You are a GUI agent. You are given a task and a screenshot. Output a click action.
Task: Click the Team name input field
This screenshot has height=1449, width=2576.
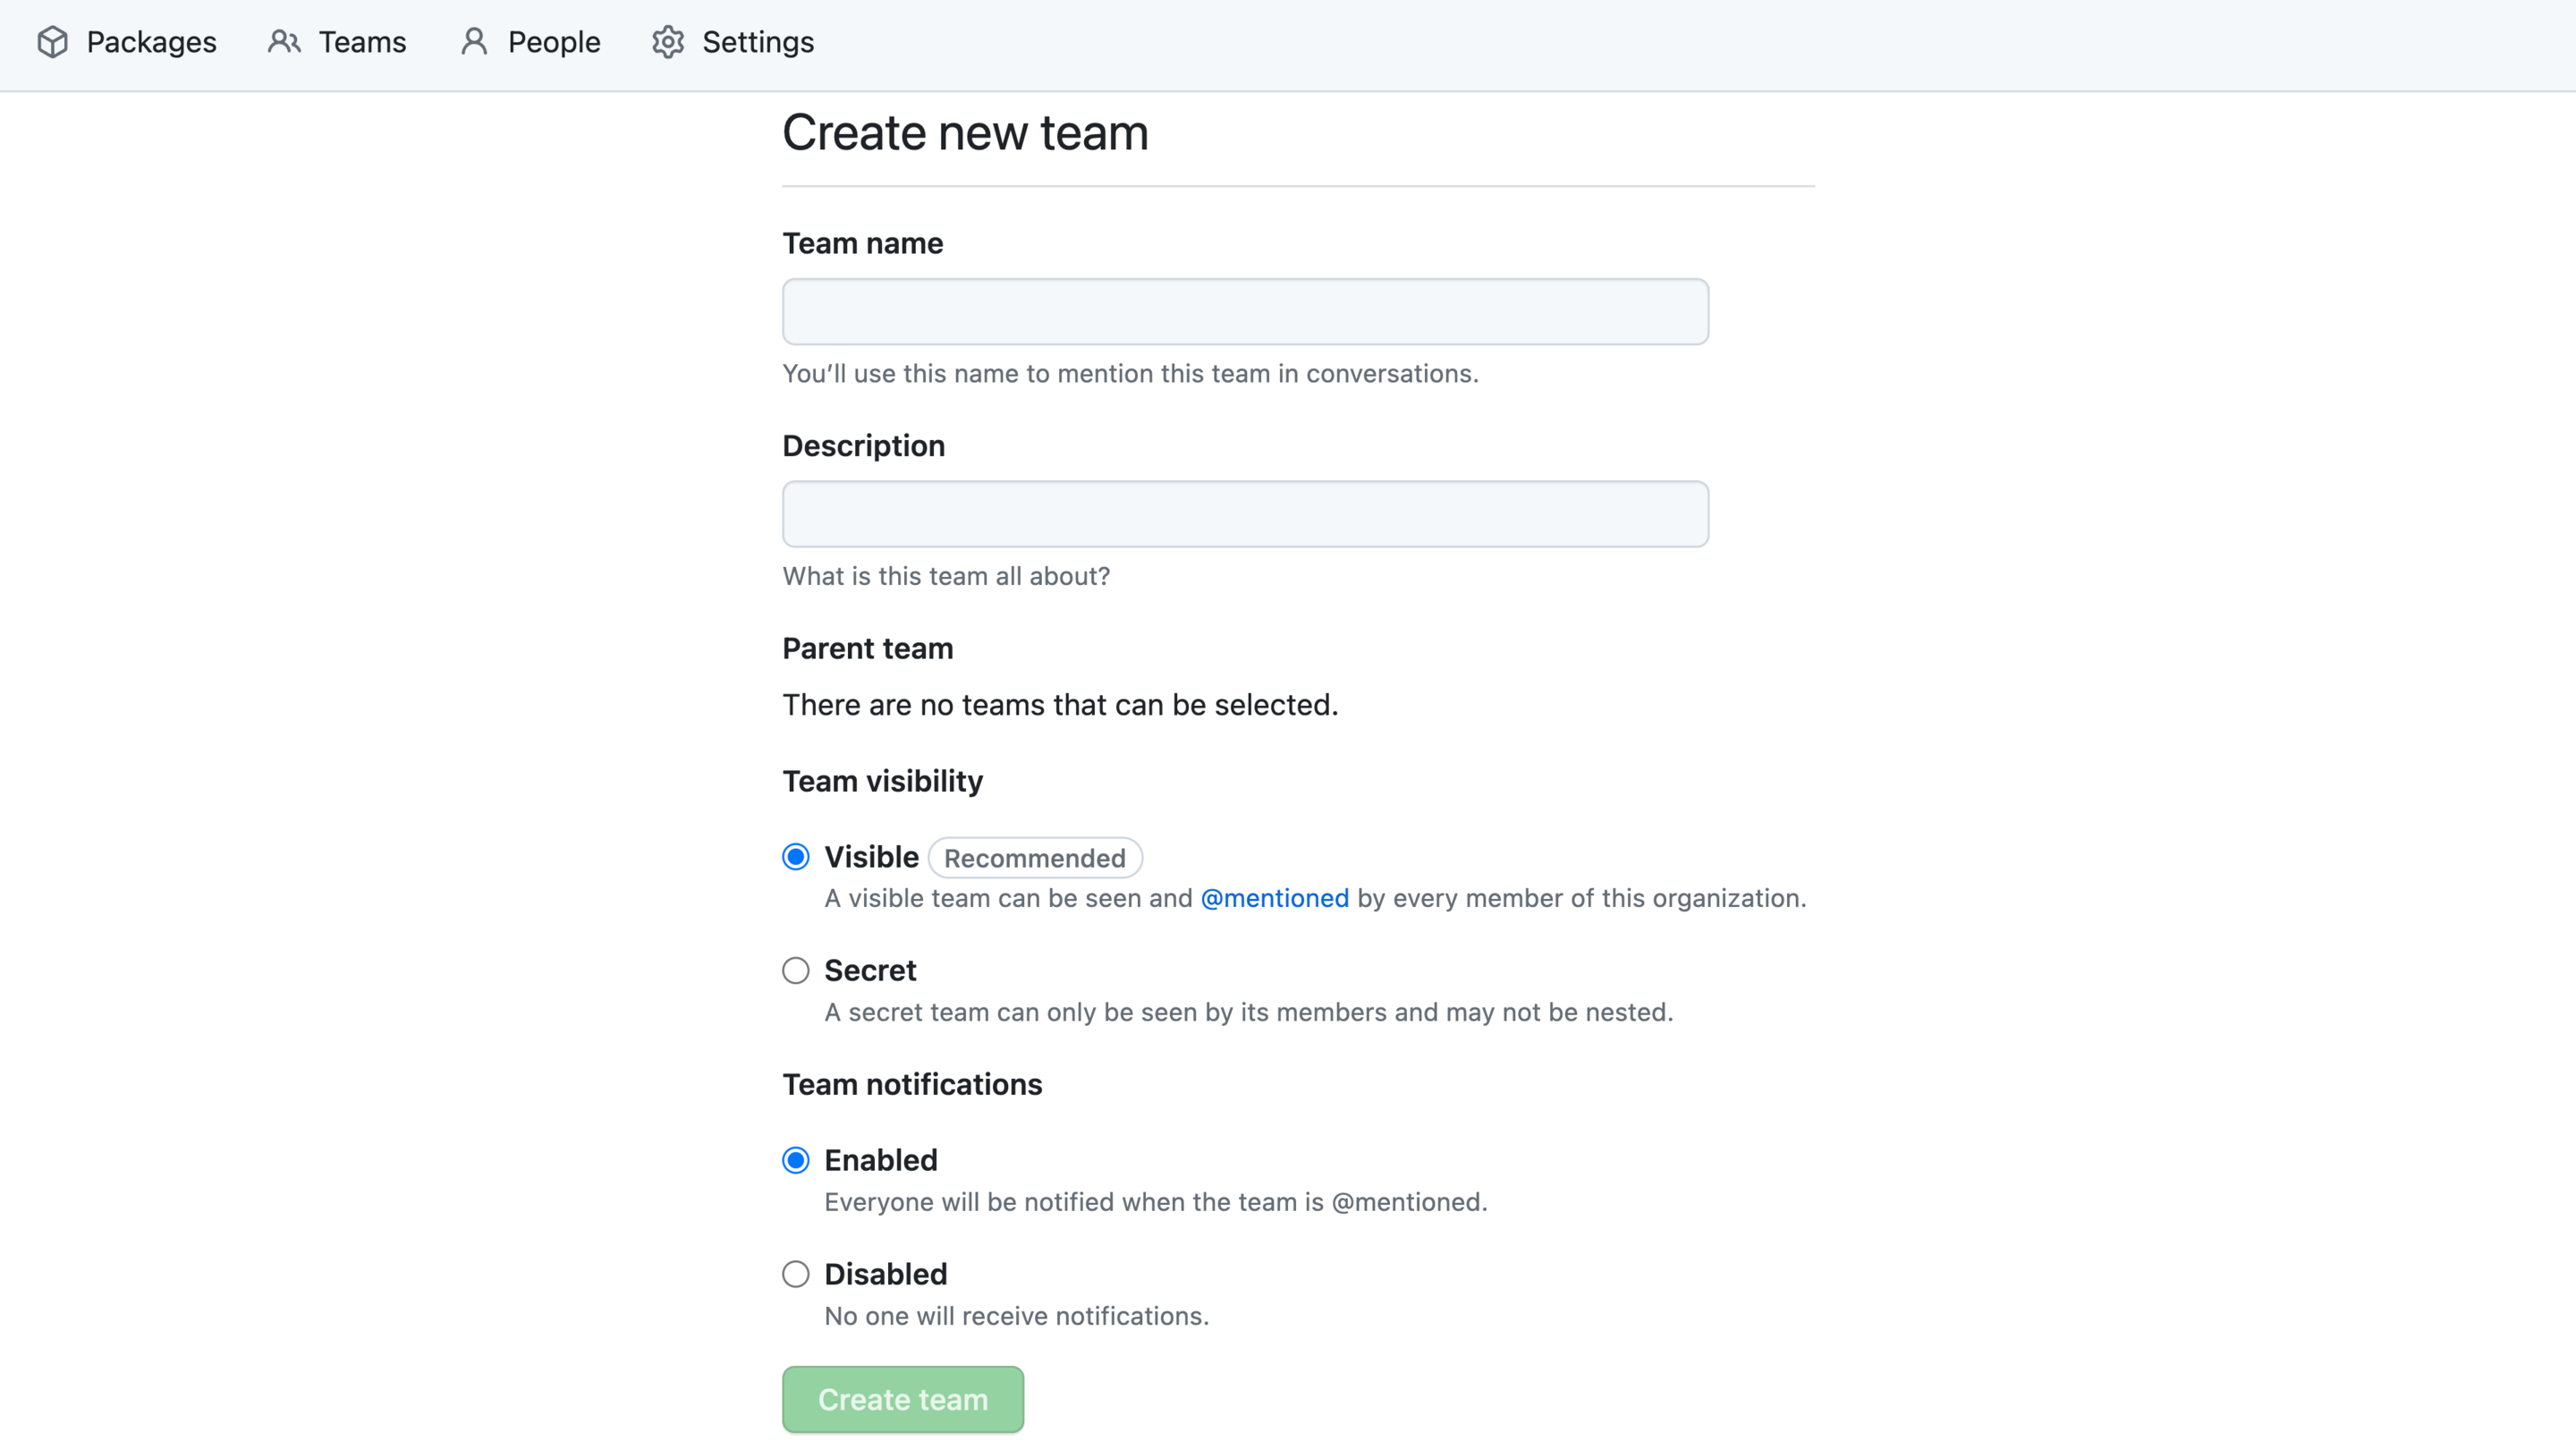[x=1244, y=311]
